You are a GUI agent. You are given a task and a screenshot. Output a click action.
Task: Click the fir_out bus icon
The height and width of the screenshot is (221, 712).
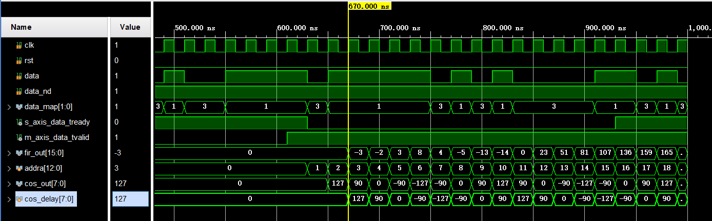pos(19,153)
